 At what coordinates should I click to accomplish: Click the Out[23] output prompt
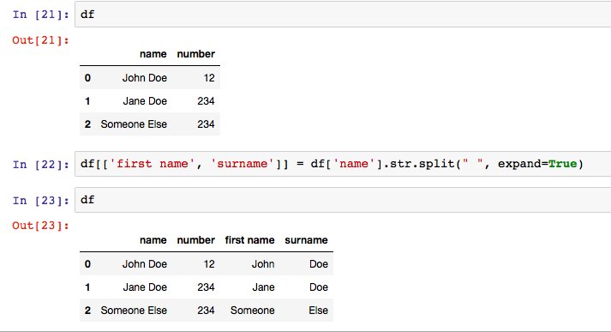point(40,226)
